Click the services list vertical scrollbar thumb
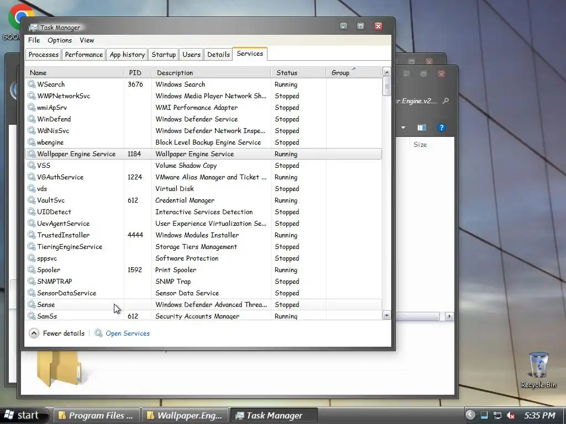The width and height of the screenshot is (566, 424). click(386, 87)
